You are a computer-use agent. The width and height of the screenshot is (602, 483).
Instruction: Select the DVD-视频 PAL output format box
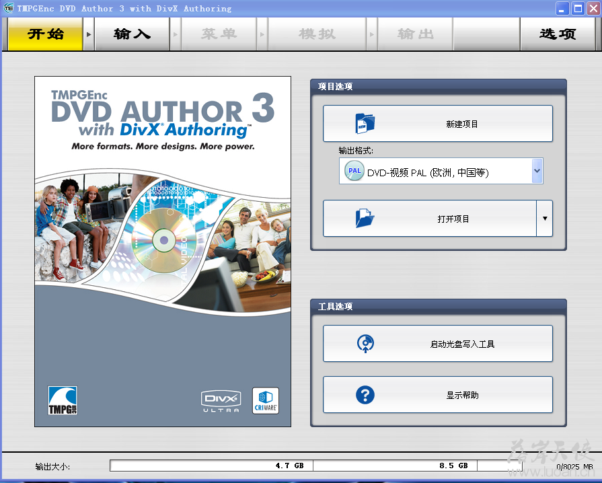441,171
